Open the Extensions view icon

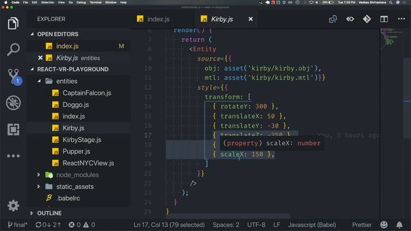click(x=13, y=130)
